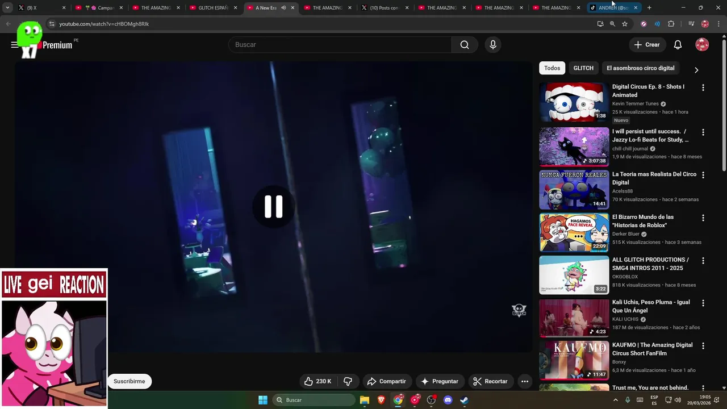Click install app icon in address bar
727x409 pixels.
click(600, 24)
